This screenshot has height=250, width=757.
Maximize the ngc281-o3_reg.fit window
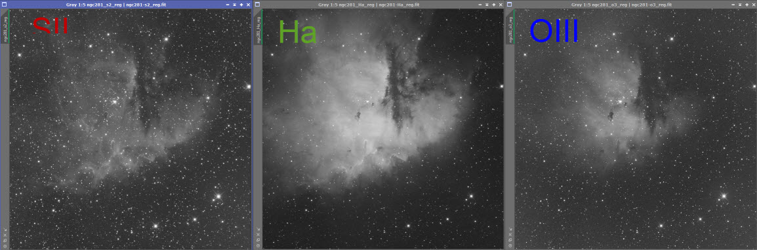(x=747, y=5)
